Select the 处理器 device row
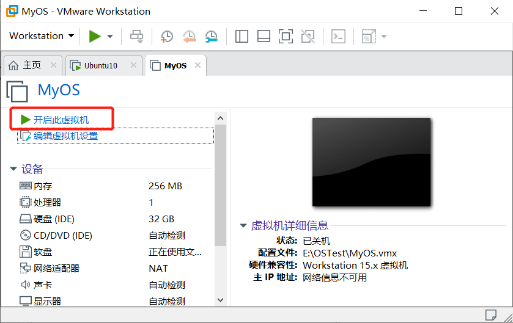 tap(115, 202)
